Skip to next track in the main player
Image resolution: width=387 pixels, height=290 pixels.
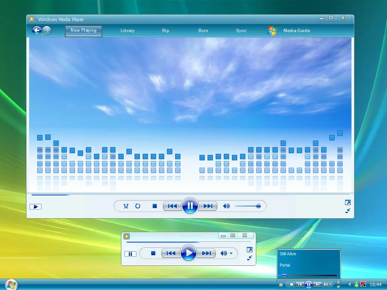point(208,206)
